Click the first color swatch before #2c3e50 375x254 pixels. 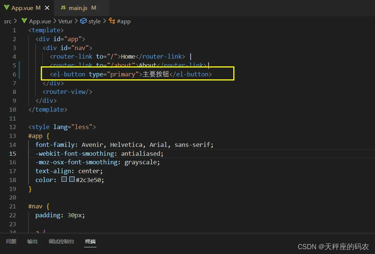point(64,179)
